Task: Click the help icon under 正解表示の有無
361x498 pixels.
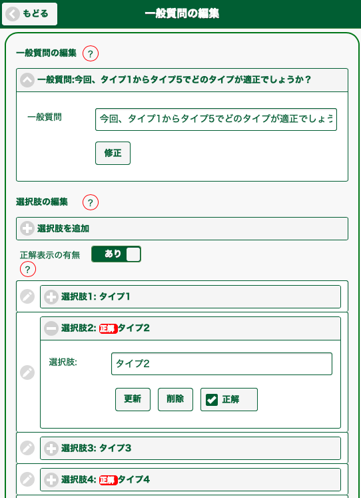Action: coord(28,269)
